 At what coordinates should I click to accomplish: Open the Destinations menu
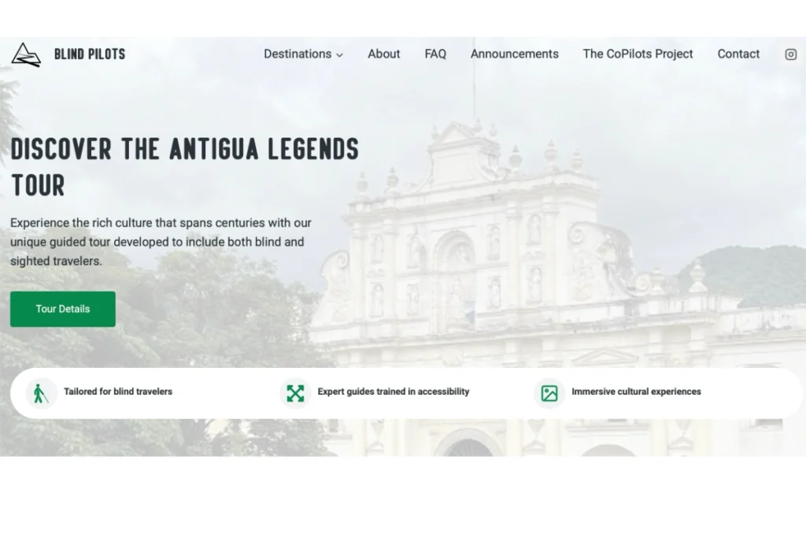click(297, 54)
